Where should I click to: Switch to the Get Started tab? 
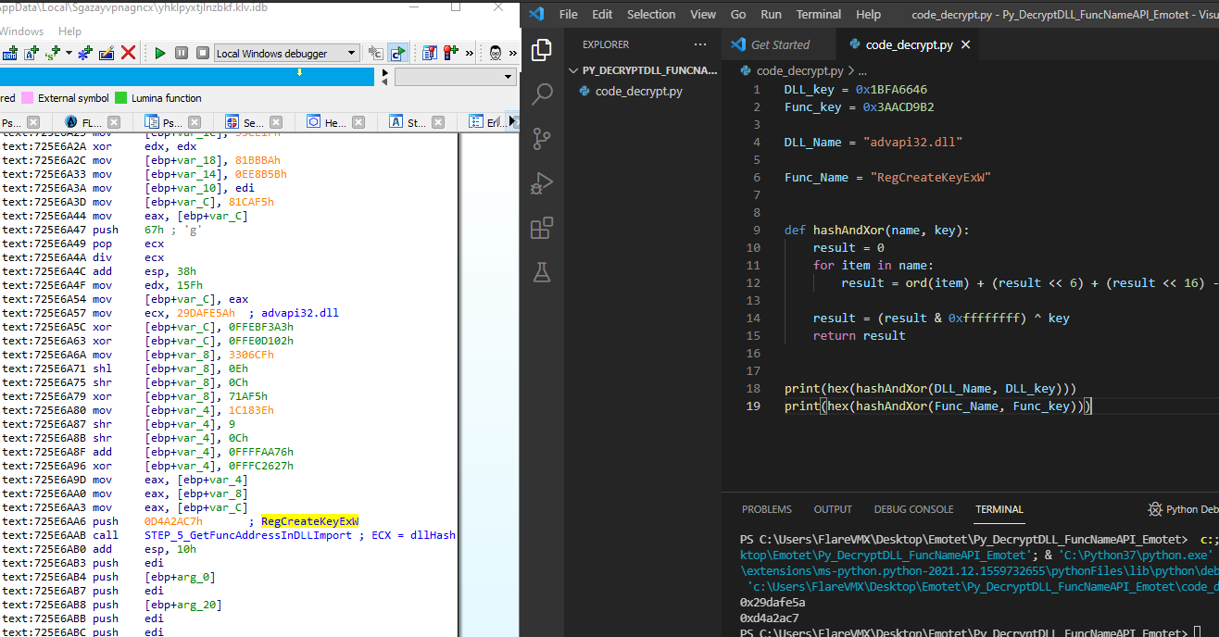point(778,44)
